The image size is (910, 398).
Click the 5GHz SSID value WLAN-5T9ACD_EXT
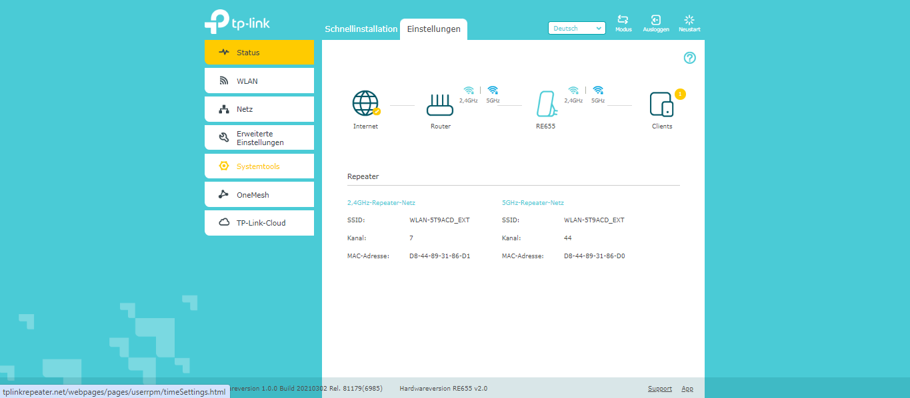tap(594, 220)
